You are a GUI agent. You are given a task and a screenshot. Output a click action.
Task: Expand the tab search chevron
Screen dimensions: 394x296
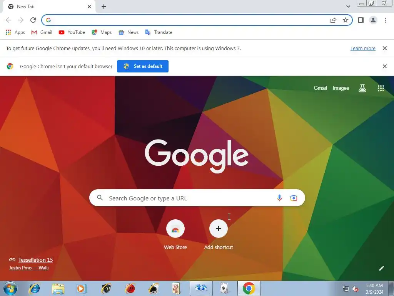[x=348, y=7]
